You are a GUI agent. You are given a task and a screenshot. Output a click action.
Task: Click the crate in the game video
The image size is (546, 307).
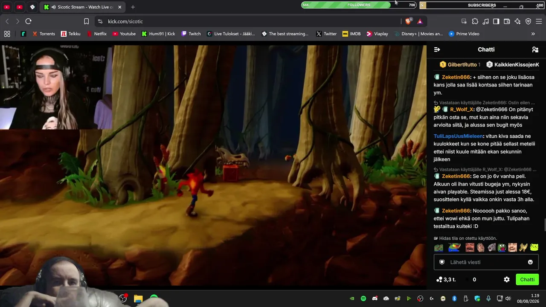231,173
